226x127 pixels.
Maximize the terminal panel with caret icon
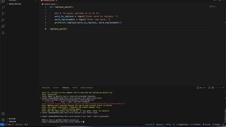220,88
